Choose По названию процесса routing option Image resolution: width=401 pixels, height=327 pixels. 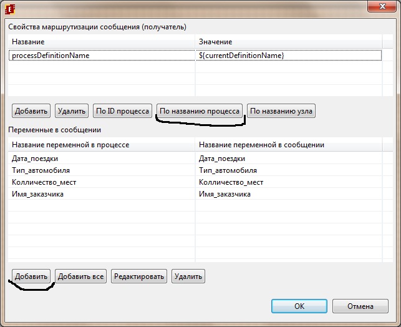pos(200,111)
